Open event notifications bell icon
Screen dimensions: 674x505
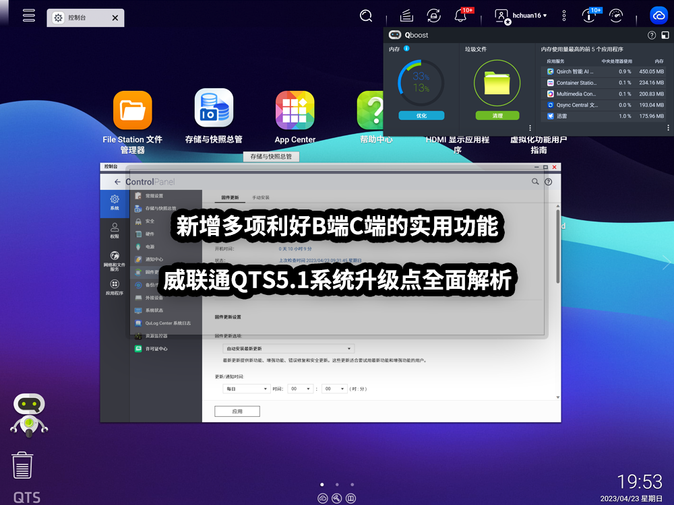[x=461, y=16]
